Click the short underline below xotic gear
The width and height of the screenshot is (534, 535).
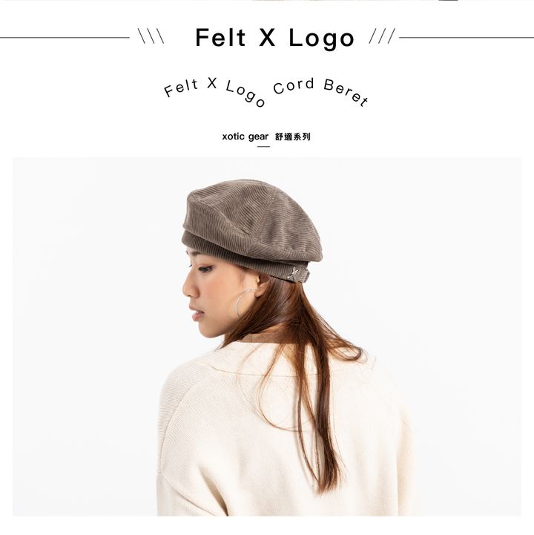click(x=263, y=147)
